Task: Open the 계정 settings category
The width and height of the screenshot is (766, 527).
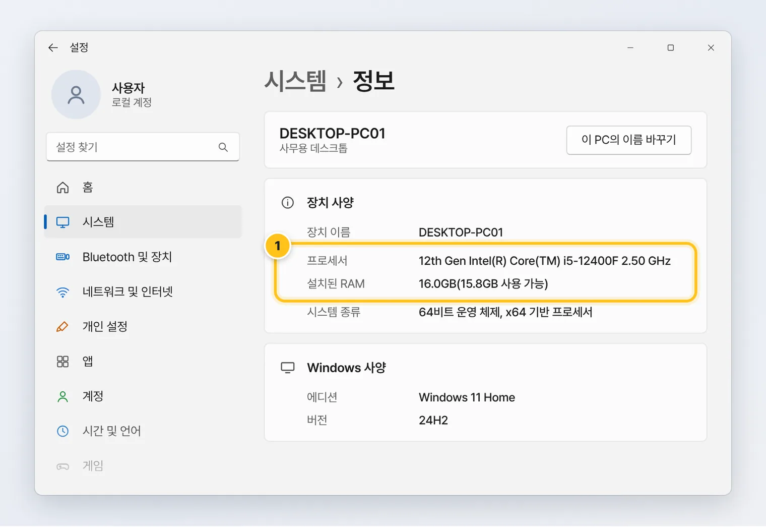Action: point(143,396)
